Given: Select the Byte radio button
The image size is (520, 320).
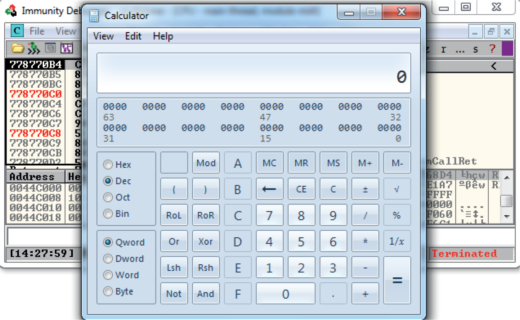Looking at the screenshot, I should 109,292.
